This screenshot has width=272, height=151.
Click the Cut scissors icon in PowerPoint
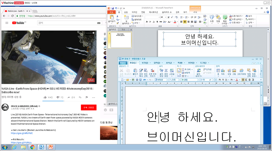point(118,16)
